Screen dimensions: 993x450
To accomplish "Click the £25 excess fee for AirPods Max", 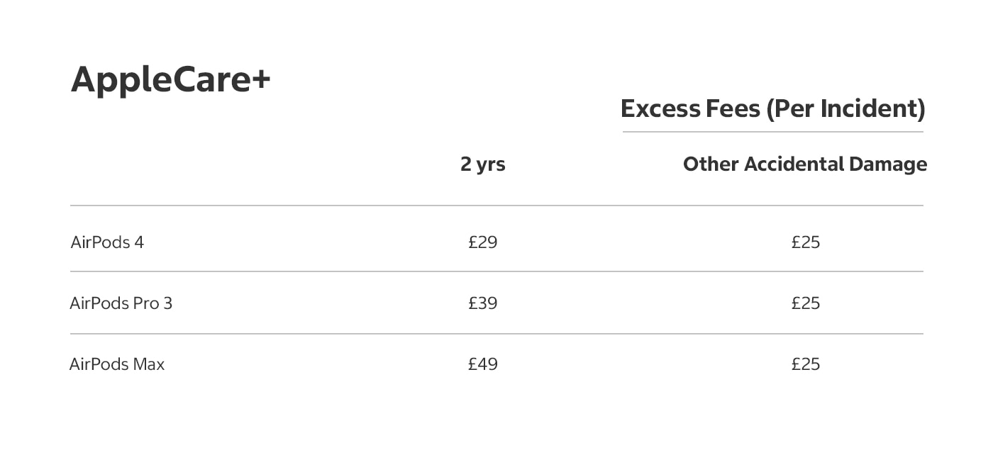I will tap(805, 364).
